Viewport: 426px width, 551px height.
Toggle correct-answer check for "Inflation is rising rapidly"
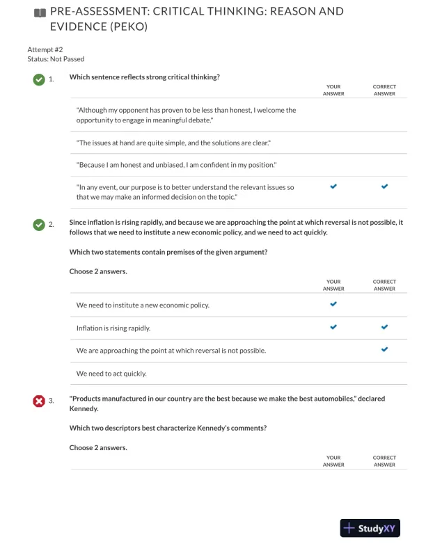pos(384,327)
